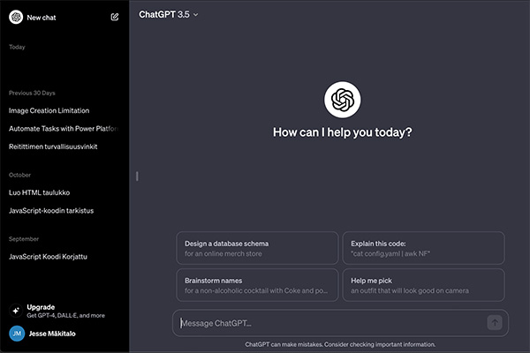Click the new chat compose icon
This screenshot has width=530, height=353.
click(115, 17)
